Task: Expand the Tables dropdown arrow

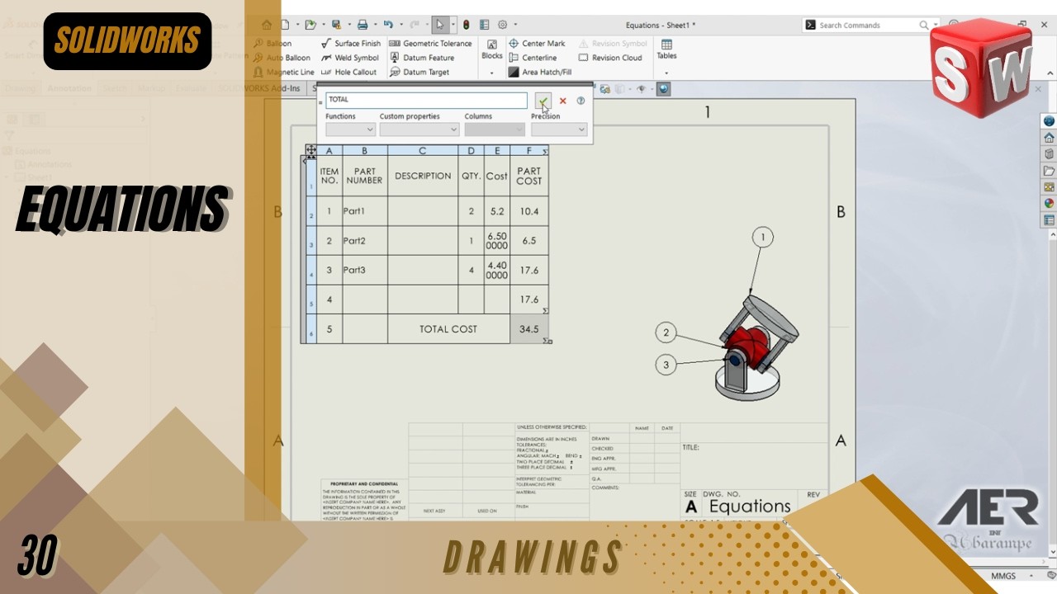Action: [x=666, y=73]
